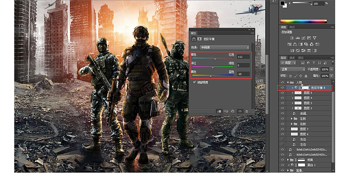Image resolution: width=350 pixels, height=173 pixels.
Task: Hide layer 图层 5
Action: pyautogui.click(x=282, y=93)
